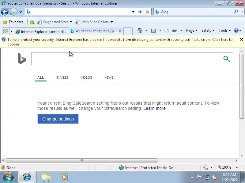
Task: Click the vertical scrollbar thumb
Action: 242,86
